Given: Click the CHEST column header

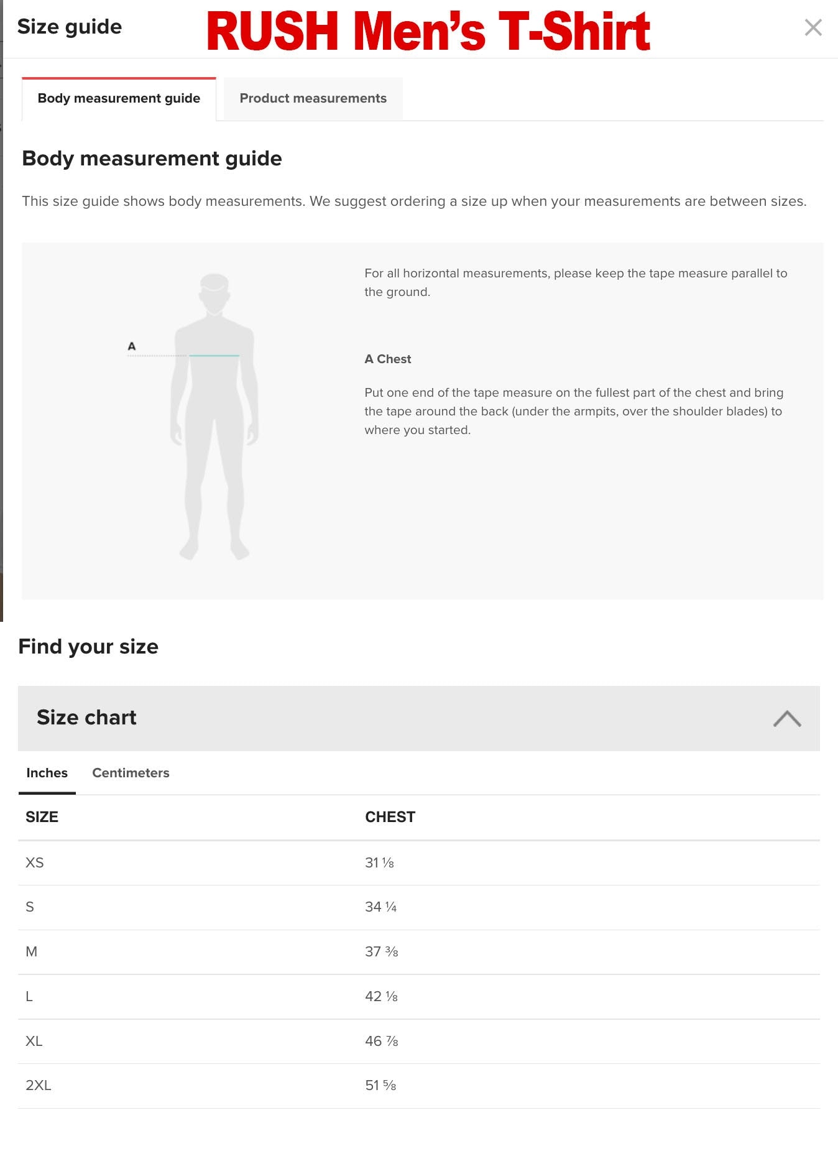Looking at the screenshot, I should click(390, 817).
